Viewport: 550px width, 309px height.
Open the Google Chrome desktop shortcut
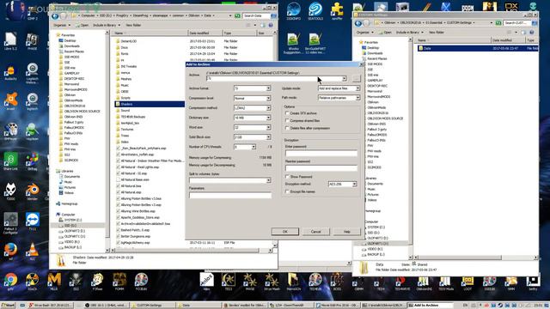coord(10,281)
